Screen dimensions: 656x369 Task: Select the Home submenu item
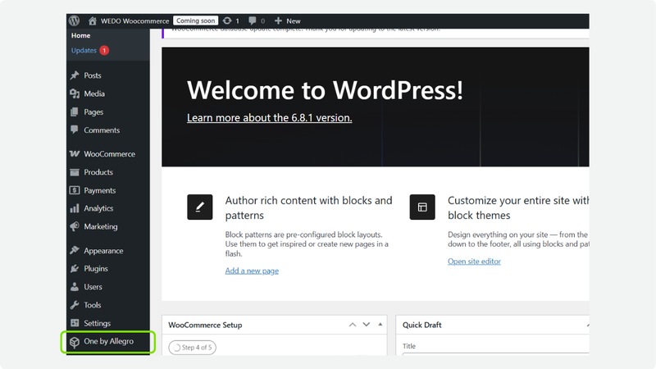(x=80, y=35)
